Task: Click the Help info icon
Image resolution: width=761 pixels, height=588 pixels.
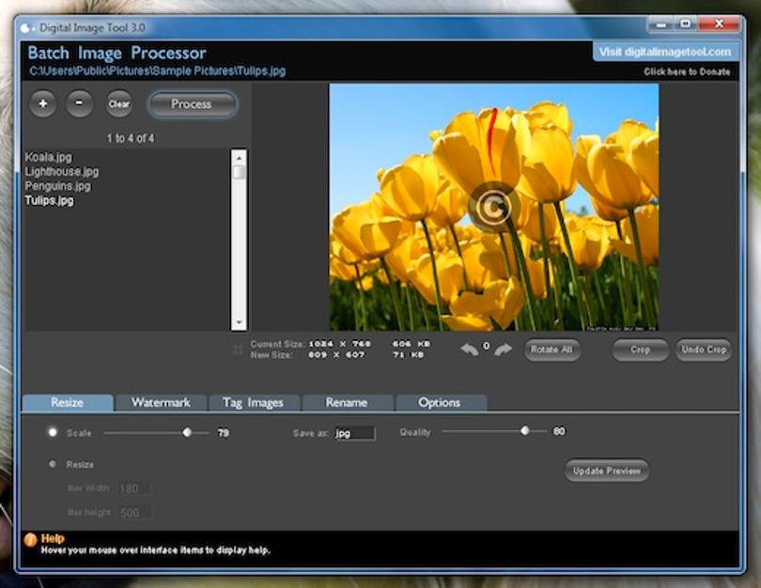Action: [x=30, y=540]
